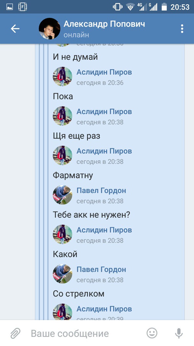The height and width of the screenshot is (346, 194).
Task: Tap the Wi-Fi signal status icon
Action: [x=130, y=7]
